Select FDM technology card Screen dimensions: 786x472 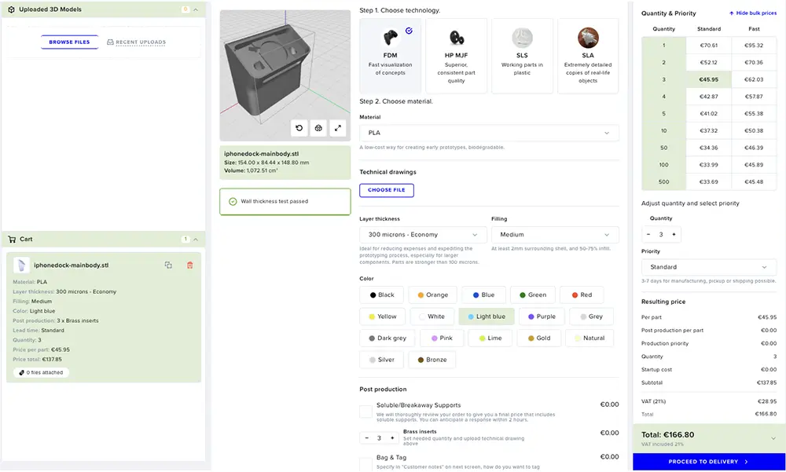pos(390,56)
